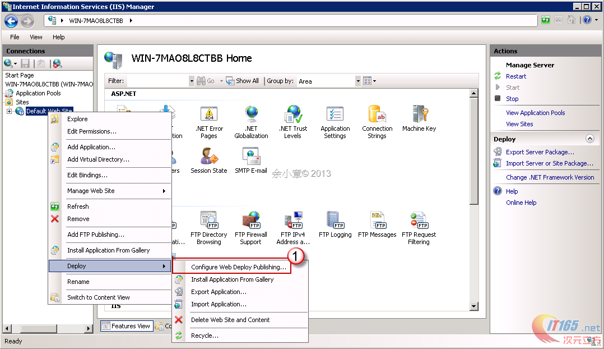Click the Forward navigation arrow
Image resolution: width=604 pixels, height=349 pixels.
[x=27, y=21]
